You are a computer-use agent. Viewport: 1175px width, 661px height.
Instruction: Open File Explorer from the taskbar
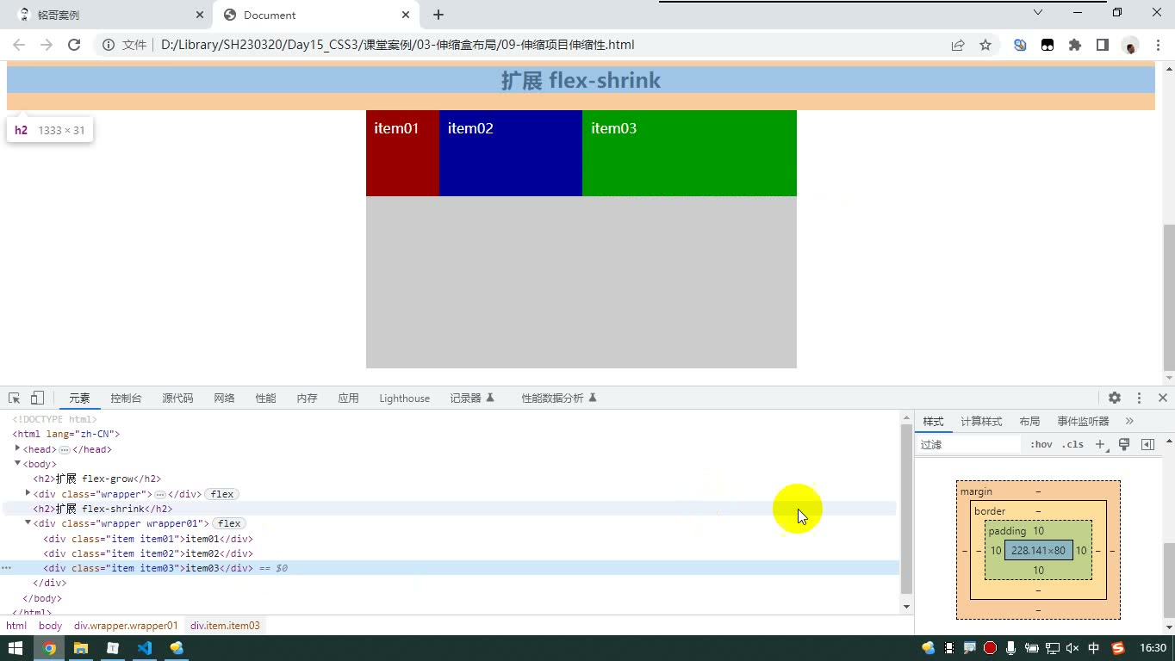[81, 648]
